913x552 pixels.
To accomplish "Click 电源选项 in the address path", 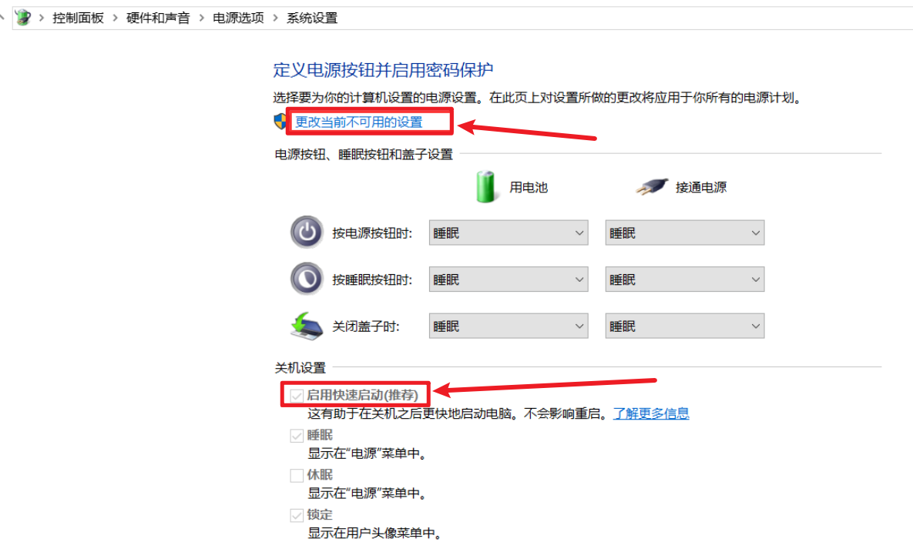I will click(x=238, y=18).
